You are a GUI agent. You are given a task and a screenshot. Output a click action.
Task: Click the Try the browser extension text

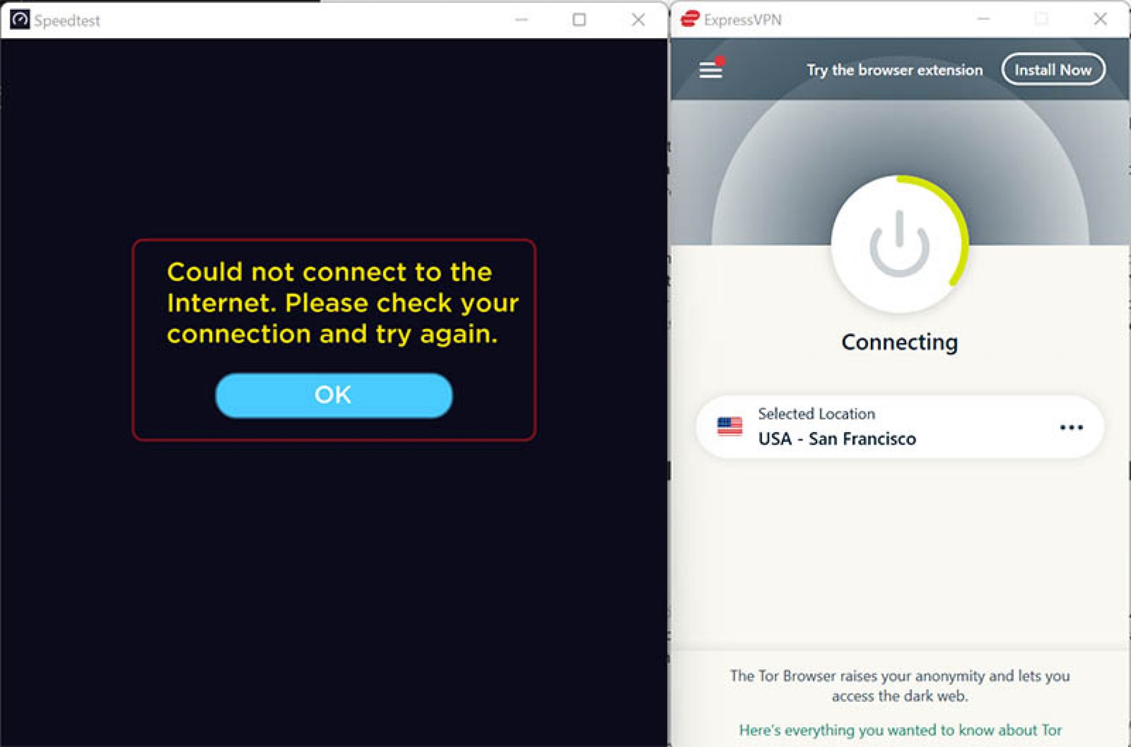[x=895, y=70]
